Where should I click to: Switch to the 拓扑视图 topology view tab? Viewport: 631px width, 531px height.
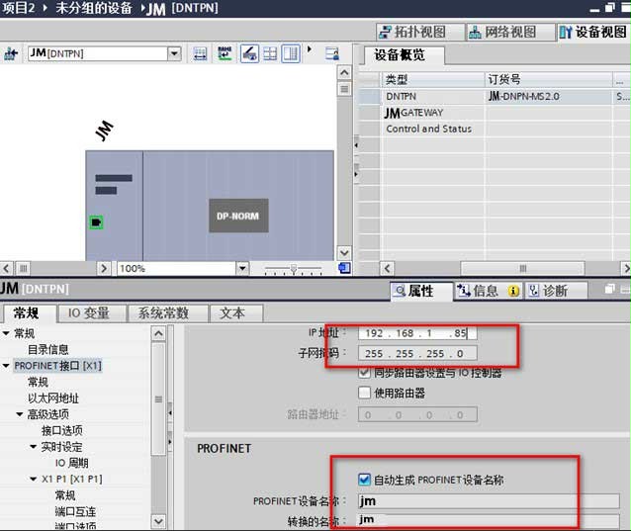coord(413,32)
